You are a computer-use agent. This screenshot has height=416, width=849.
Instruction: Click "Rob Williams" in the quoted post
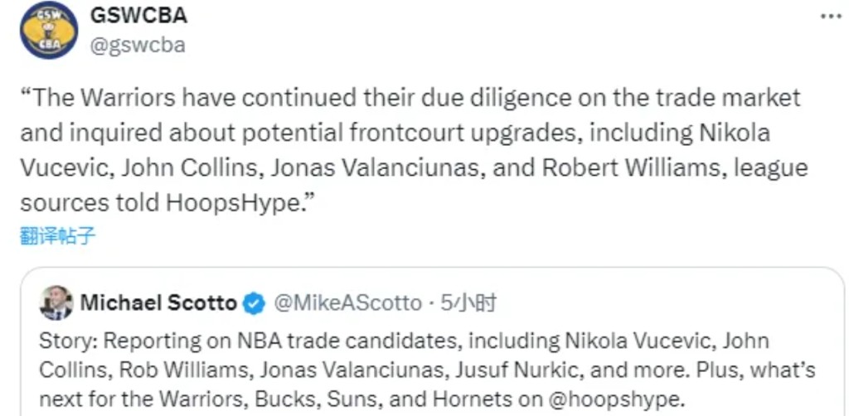148,370
